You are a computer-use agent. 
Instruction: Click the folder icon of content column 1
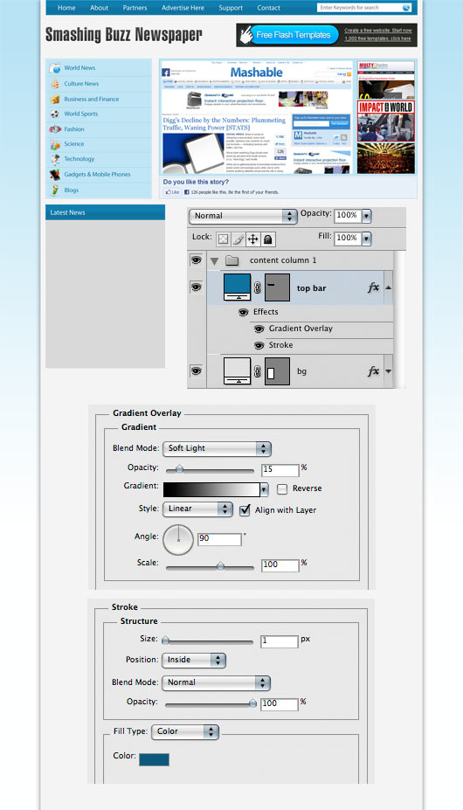[232, 261]
